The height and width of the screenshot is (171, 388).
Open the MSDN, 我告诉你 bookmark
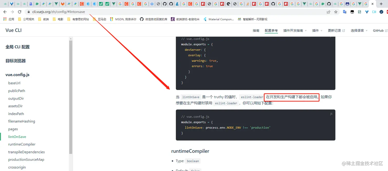point(123,19)
